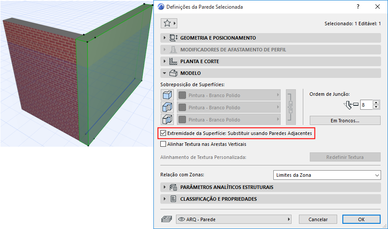The image size is (388, 229).
Task: Open the second Pintura - Branco Polido surface dropdown
Action: pyautogui.click(x=229, y=107)
